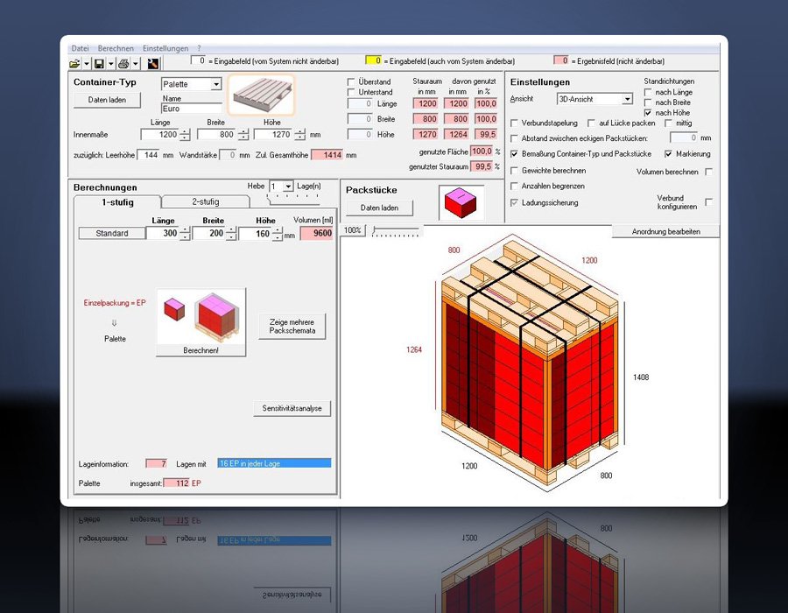Click the Innenmaße Höhe field 1270

click(273, 135)
